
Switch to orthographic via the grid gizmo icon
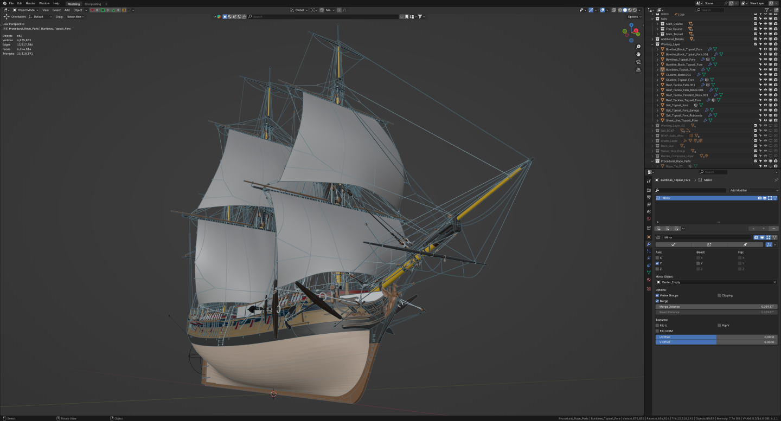point(638,69)
